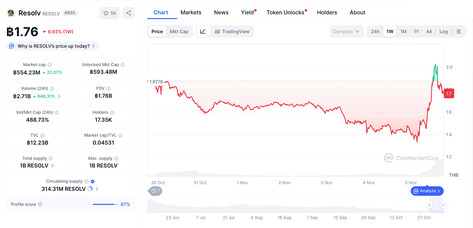The width and height of the screenshot is (473, 228).
Task: Set chart range to All
Action: (429, 32)
